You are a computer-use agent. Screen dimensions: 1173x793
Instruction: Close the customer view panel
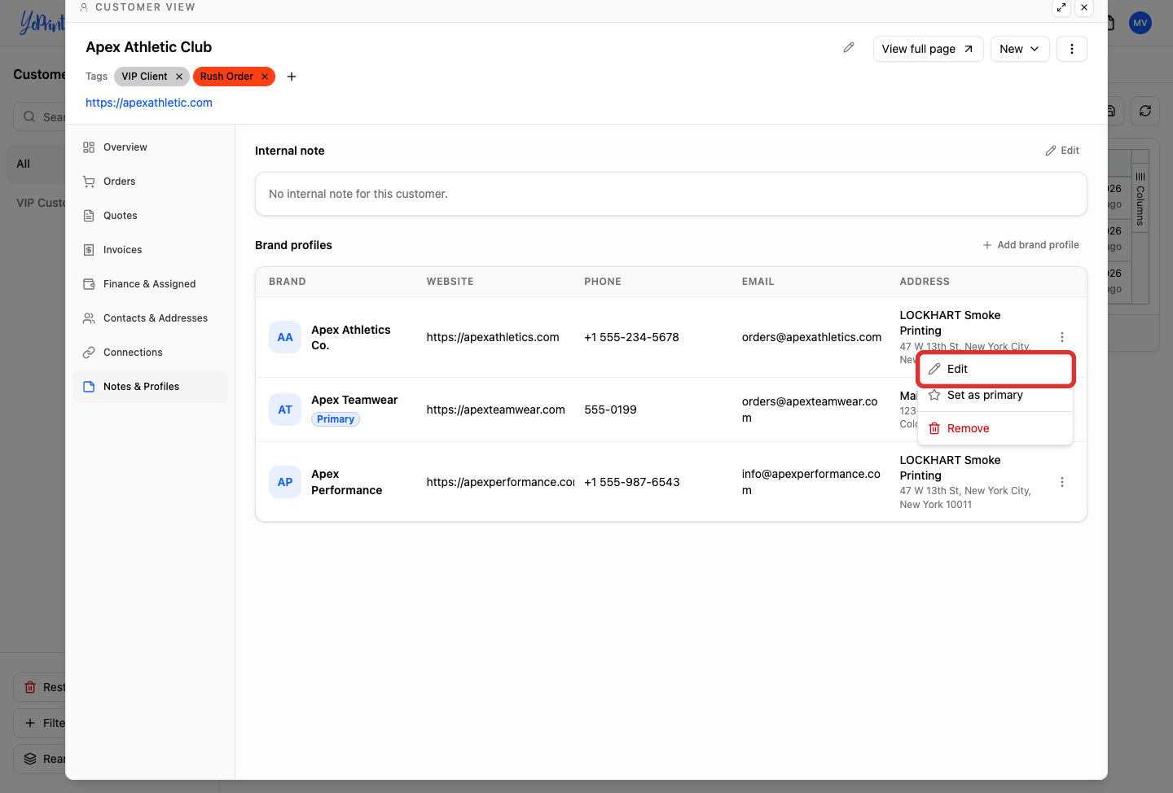pyautogui.click(x=1084, y=7)
